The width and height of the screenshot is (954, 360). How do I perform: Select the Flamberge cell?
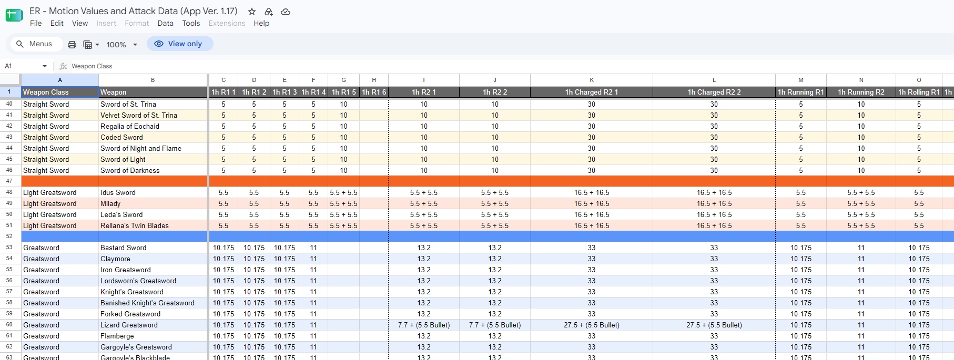tap(153, 336)
